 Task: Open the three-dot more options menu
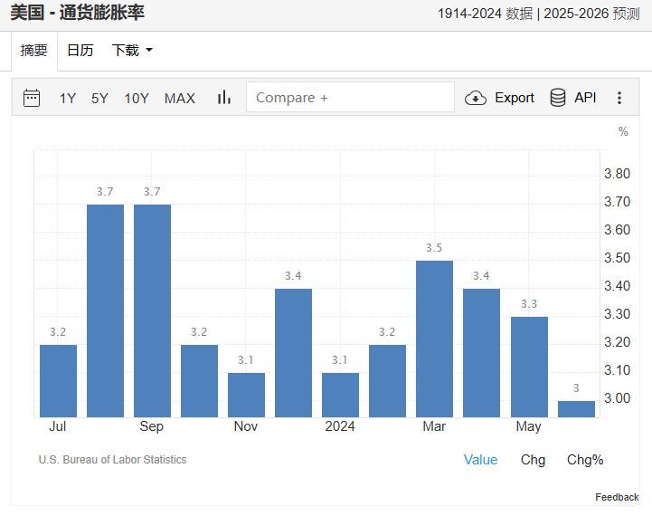point(619,98)
